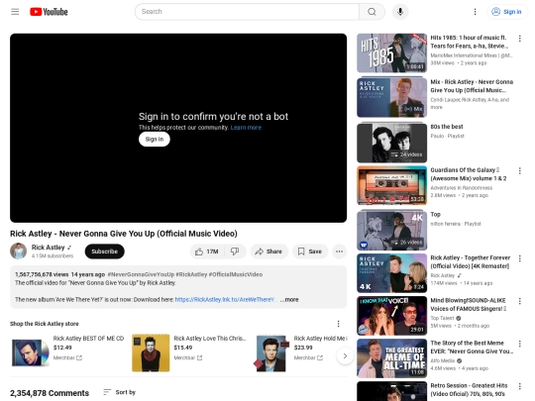Open options for the Hits 1985 video
Viewport: 535px width, 401px height.
[520, 39]
